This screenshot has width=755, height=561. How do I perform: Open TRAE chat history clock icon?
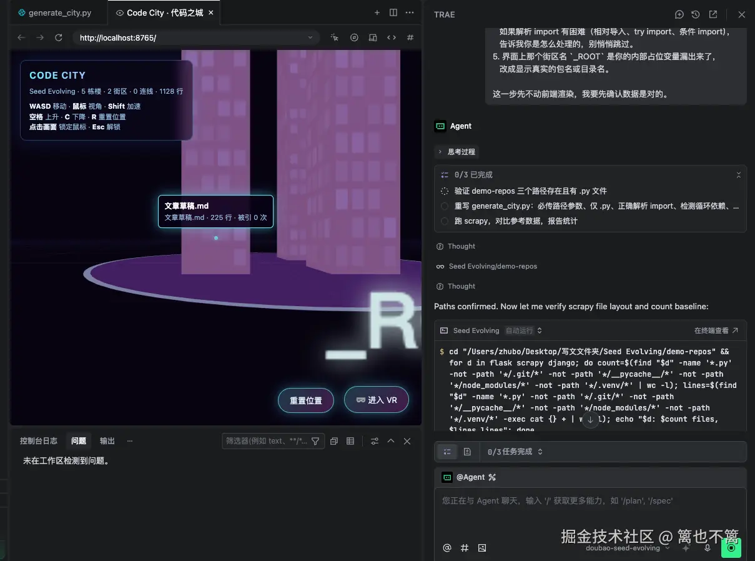(696, 14)
